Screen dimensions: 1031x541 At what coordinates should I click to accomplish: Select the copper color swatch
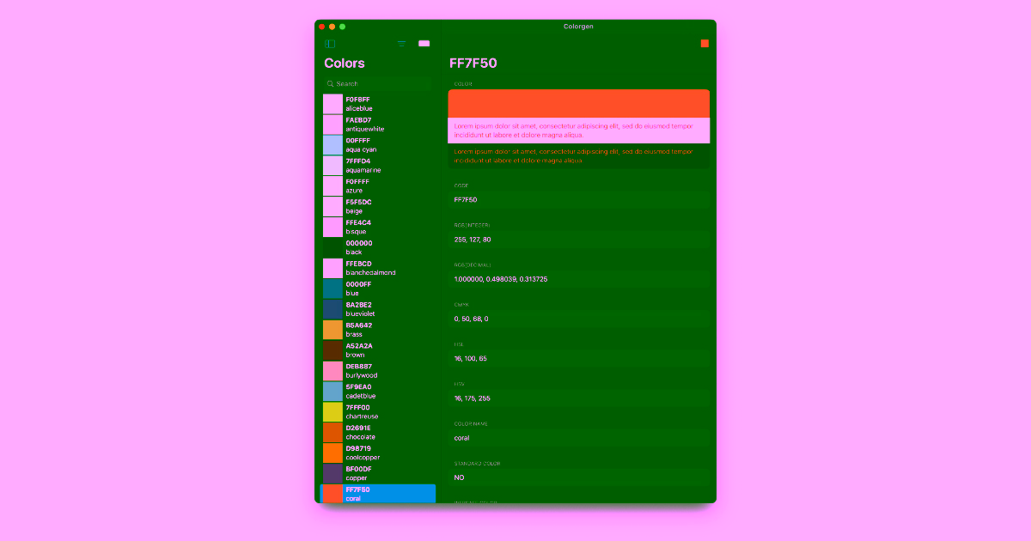pos(332,473)
